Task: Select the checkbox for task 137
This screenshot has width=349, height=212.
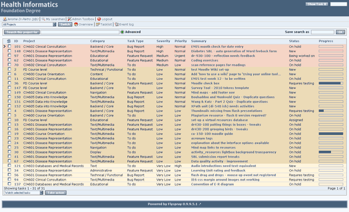Action: [x=10, y=184]
